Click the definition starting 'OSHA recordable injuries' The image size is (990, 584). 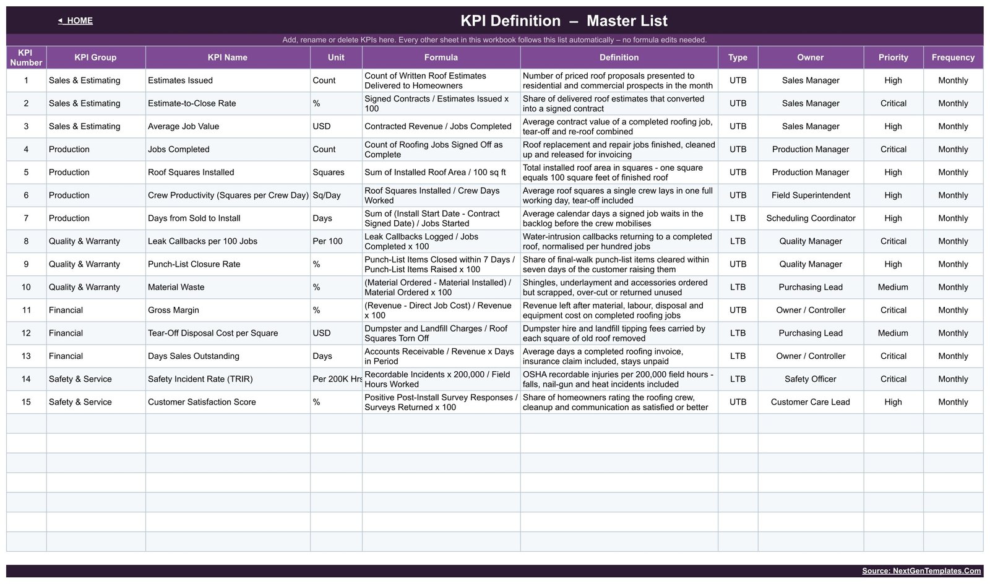pos(619,379)
